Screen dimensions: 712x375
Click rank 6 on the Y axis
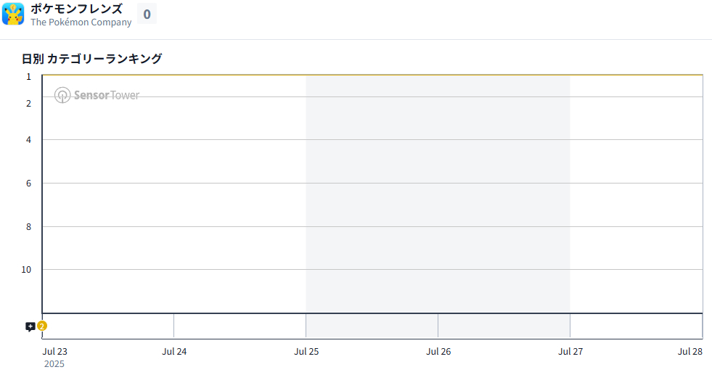[29, 184]
